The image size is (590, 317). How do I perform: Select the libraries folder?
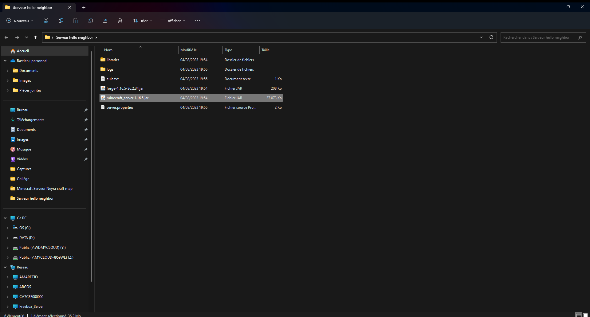(x=191, y=60)
